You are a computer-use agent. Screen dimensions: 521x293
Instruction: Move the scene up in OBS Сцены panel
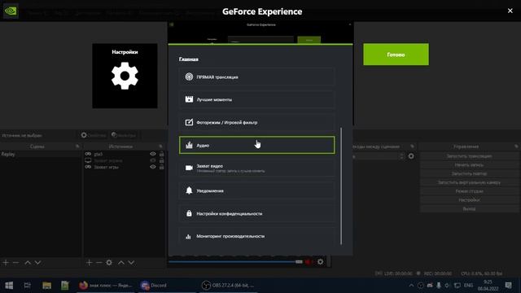coord(28,262)
